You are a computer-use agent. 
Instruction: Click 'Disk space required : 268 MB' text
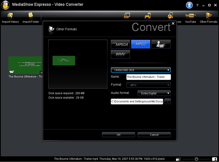[66, 93]
